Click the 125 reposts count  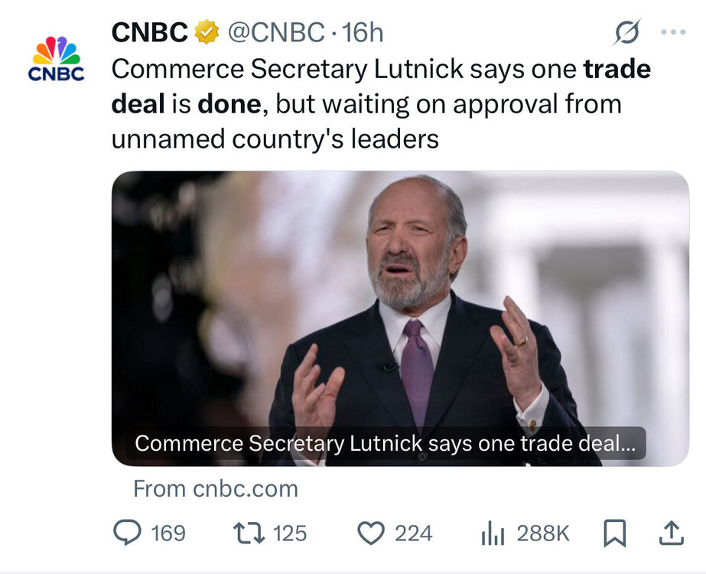(289, 533)
